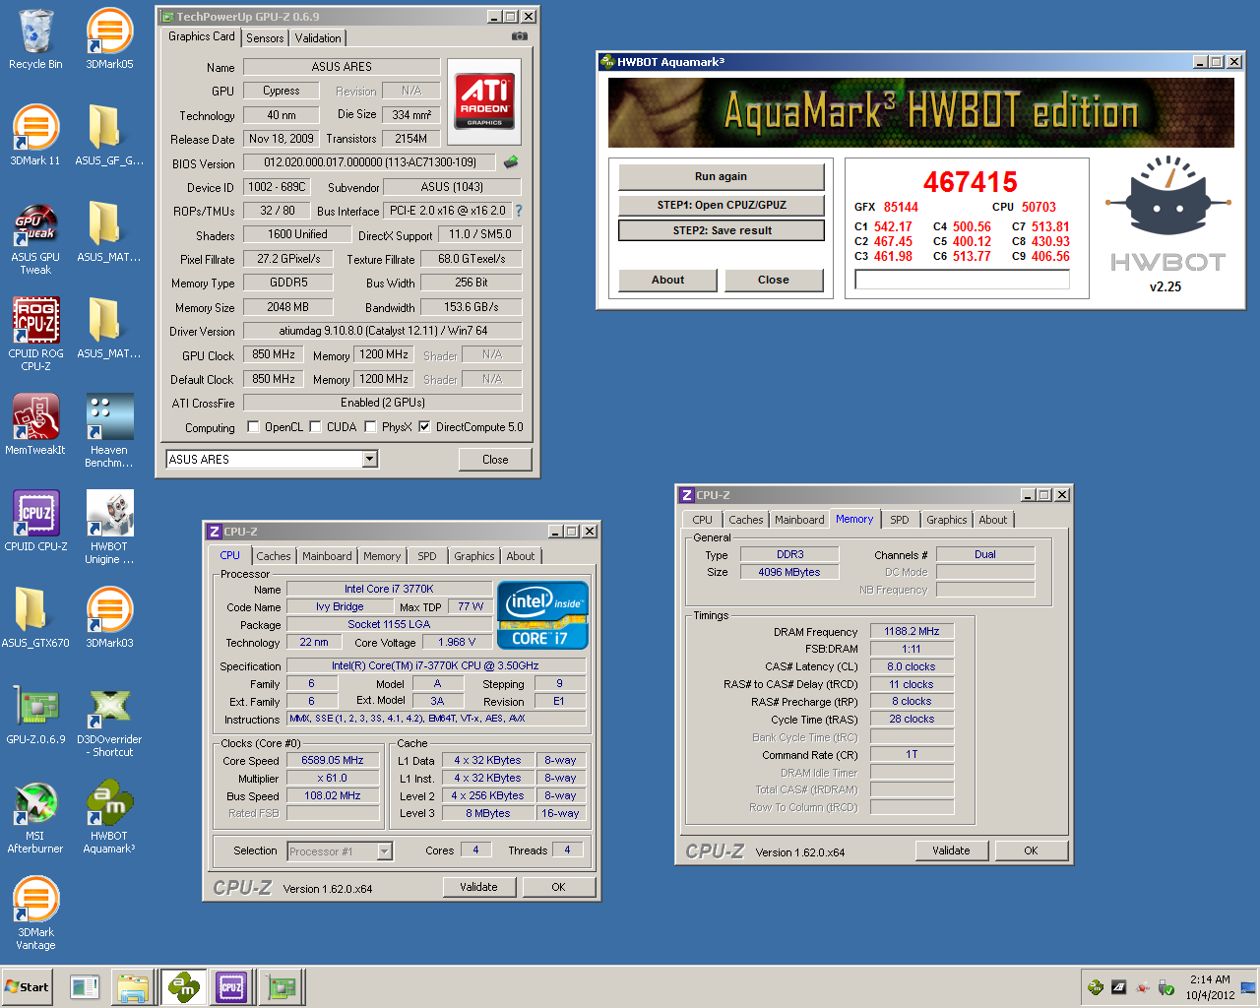The width and height of the screenshot is (1260, 1008).
Task: Click the ASUS ARES name field in GPU-Z
Action: pos(342,67)
